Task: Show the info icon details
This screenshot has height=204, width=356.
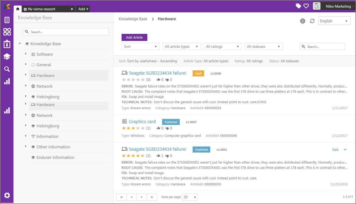Action: point(303,21)
